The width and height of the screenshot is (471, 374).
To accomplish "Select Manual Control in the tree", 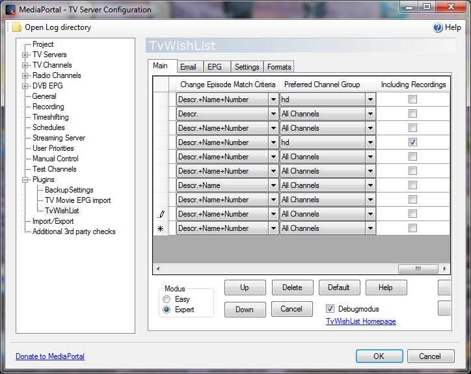I will click(55, 159).
